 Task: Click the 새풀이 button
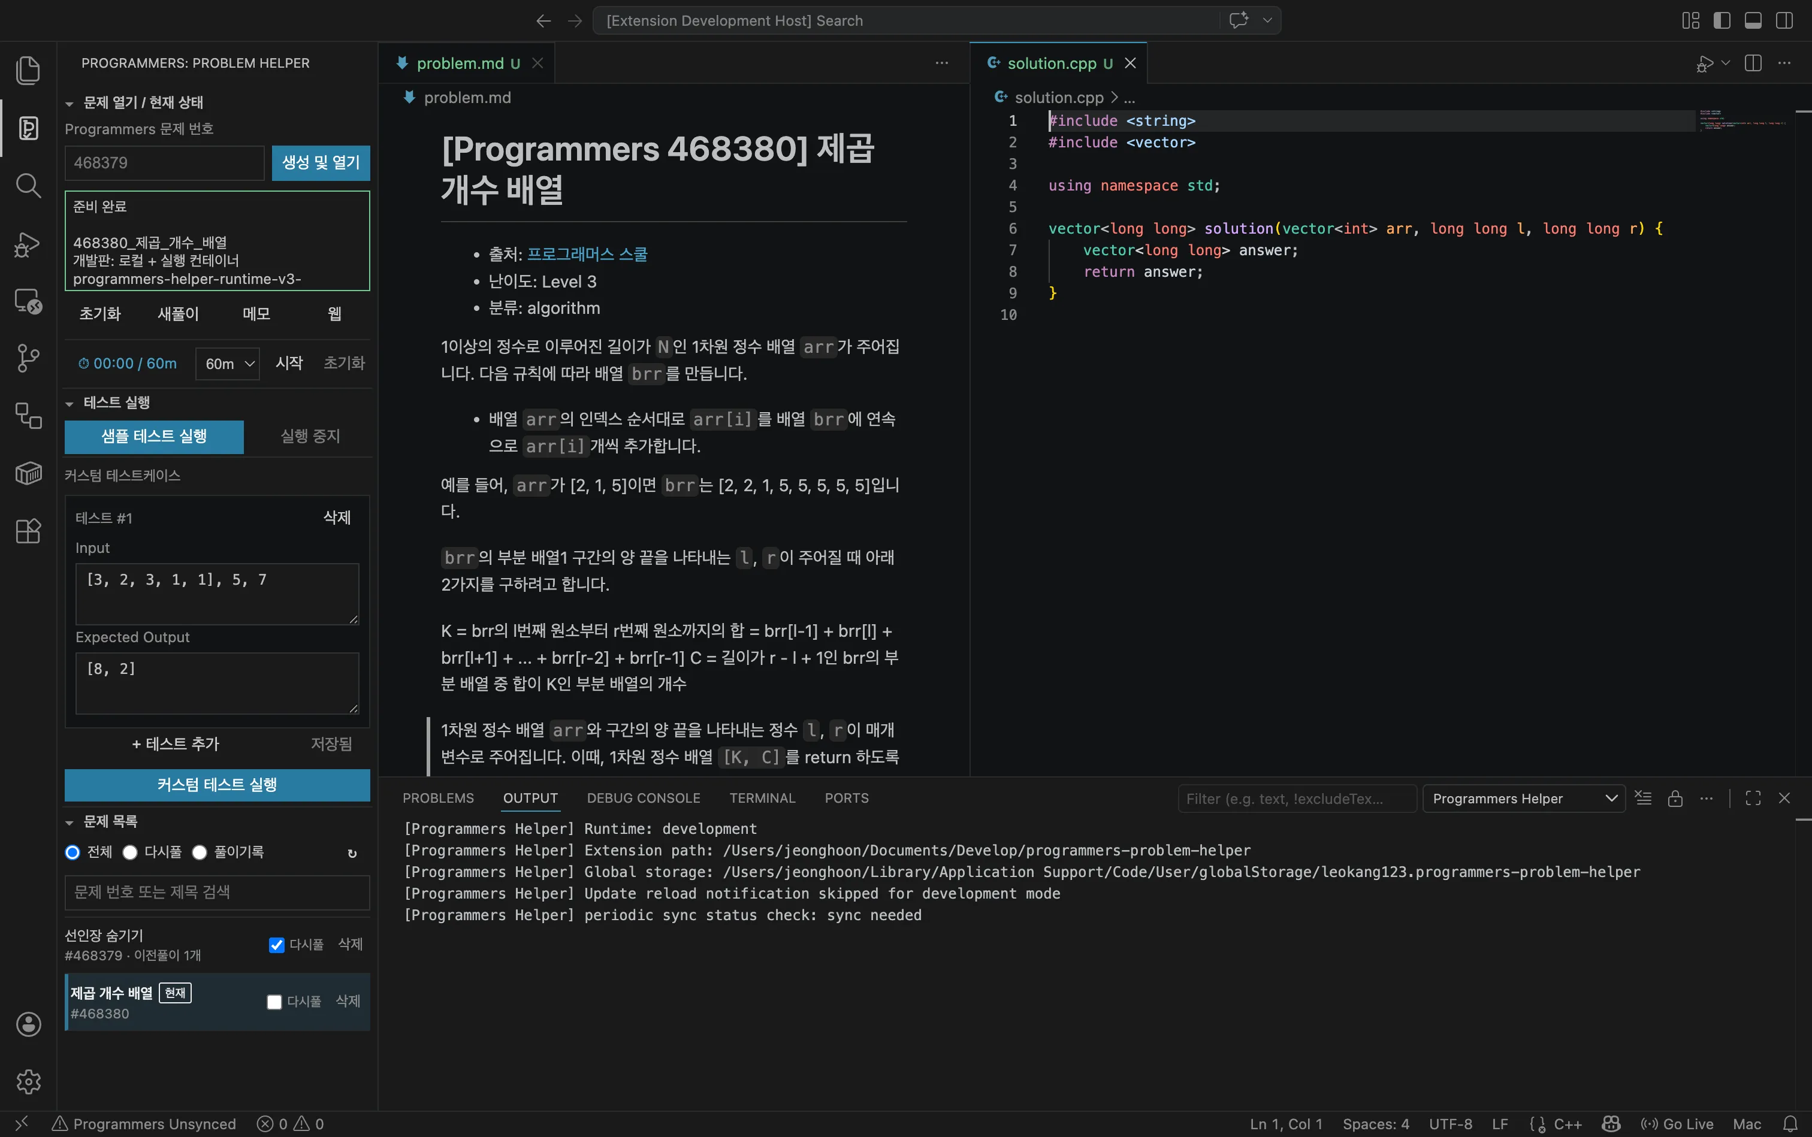(x=179, y=313)
